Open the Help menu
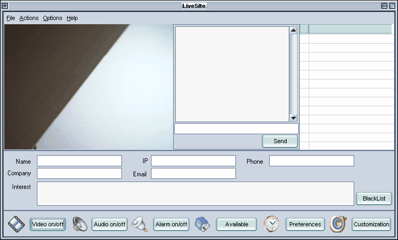Image resolution: width=398 pixels, height=240 pixels. coord(72,18)
